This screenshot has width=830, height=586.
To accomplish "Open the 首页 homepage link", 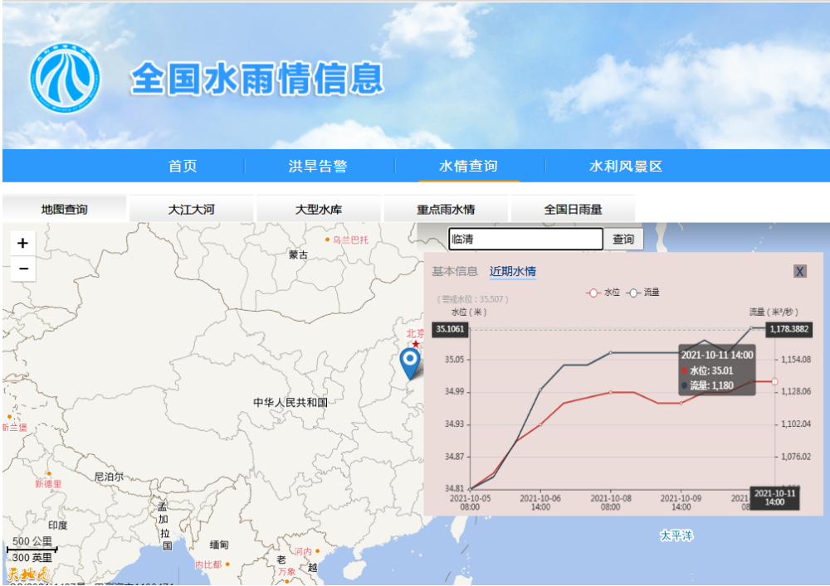I will click(x=182, y=166).
